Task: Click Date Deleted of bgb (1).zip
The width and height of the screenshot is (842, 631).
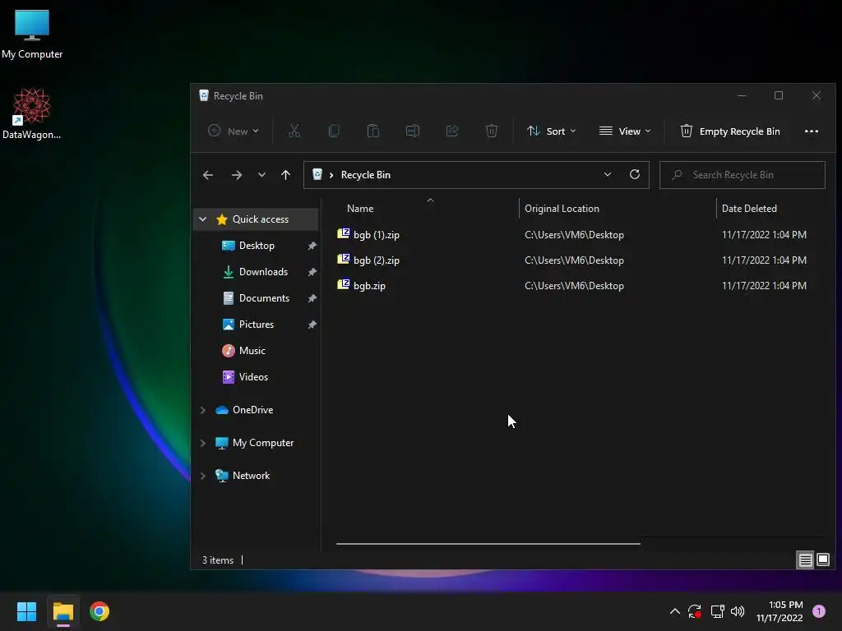Action: 764,234
